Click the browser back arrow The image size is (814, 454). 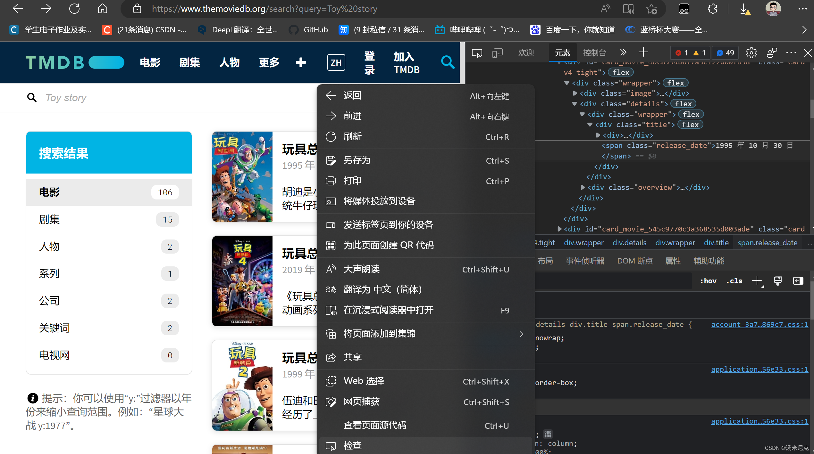click(18, 9)
